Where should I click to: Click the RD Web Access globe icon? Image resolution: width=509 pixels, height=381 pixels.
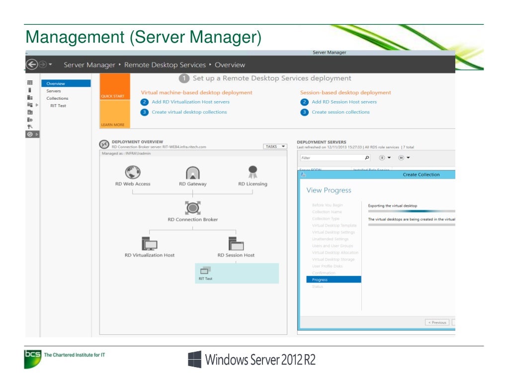point(133,172)
